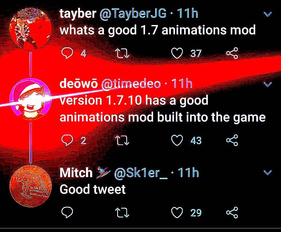Viewport: 281px width, 232px height.
Task: Like Mitch's tweet with 29 likes
Action: (x=177, y=212)
